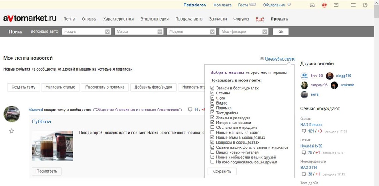Open the Отзывы nav item
Screen dimensions: 379x186
[89, 19]
